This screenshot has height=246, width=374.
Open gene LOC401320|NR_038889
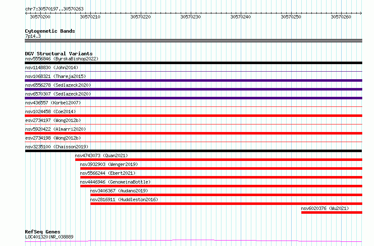click(x=49, y=237)
